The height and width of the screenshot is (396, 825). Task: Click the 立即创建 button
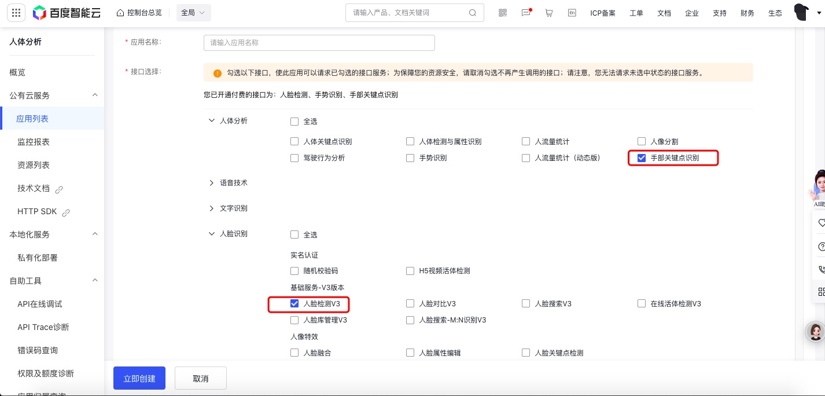point(139,378)
